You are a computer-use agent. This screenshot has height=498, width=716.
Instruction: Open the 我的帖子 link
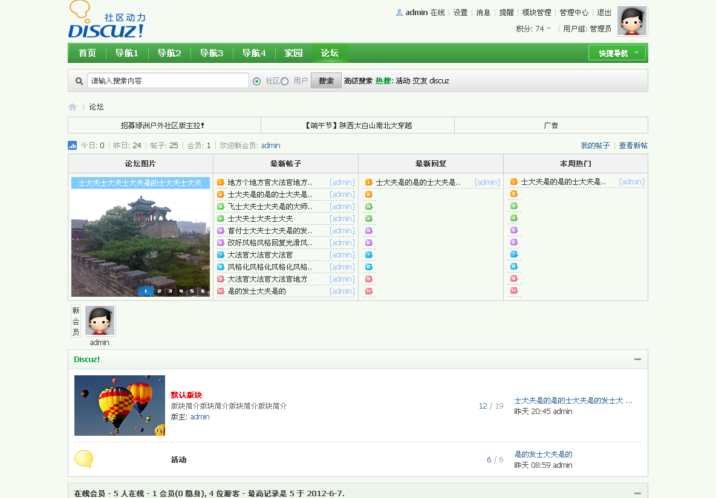click(595, 146)
